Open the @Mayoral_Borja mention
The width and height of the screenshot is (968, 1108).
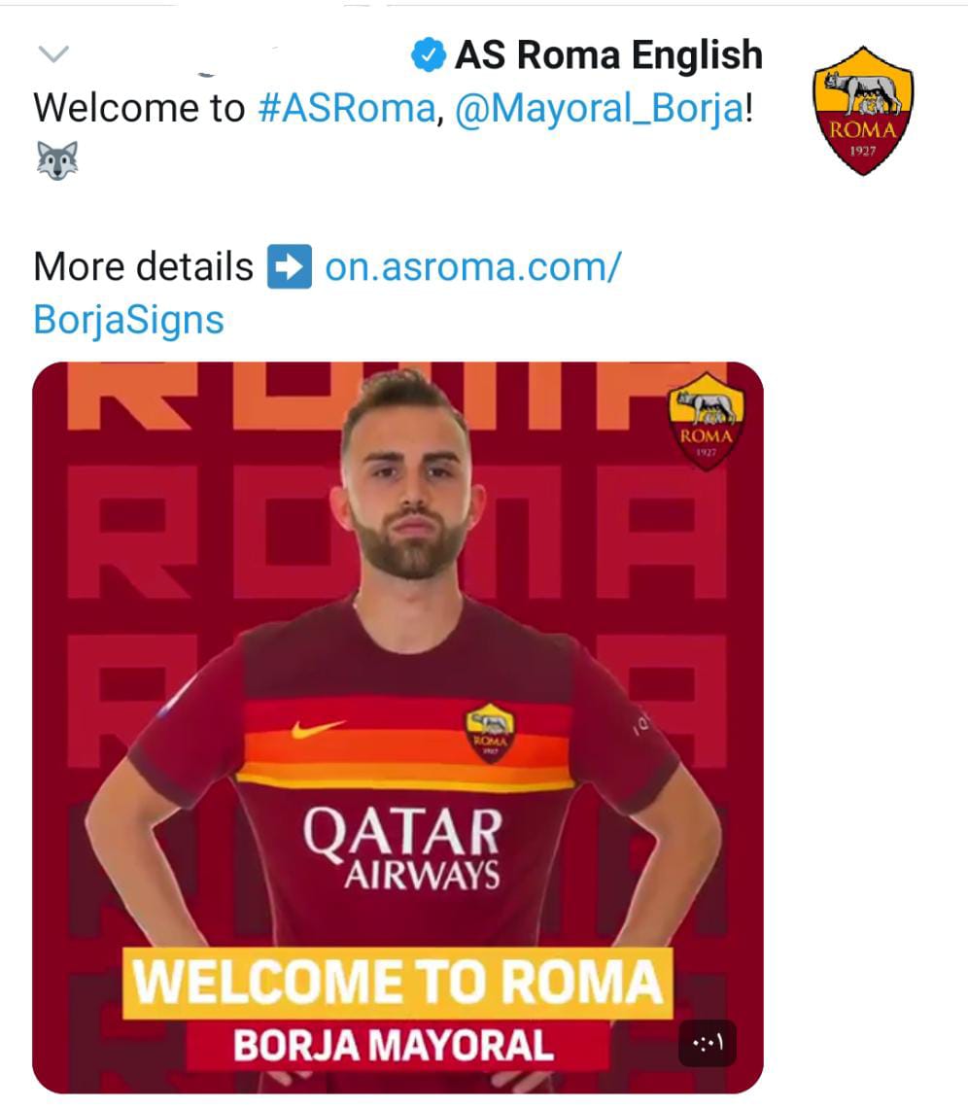click(600, 108)
